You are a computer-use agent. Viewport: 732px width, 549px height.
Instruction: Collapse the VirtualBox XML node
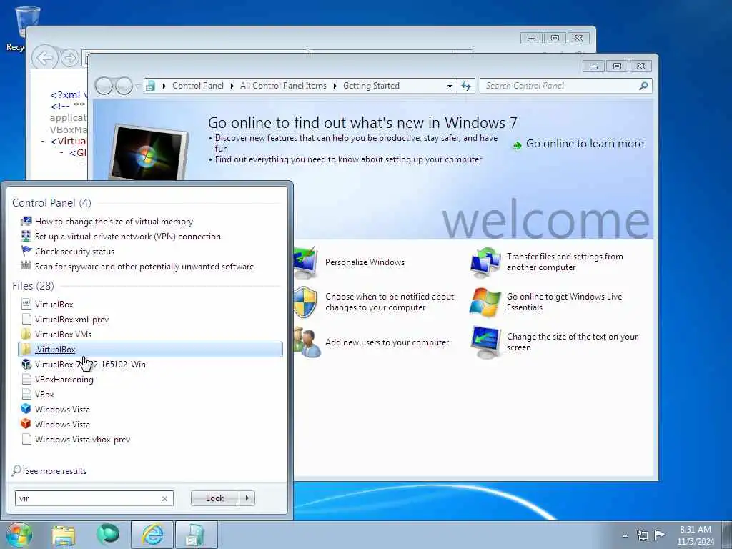tap(44, 141)
